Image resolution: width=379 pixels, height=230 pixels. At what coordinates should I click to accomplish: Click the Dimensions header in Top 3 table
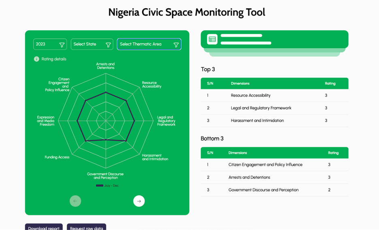point(240,84)
